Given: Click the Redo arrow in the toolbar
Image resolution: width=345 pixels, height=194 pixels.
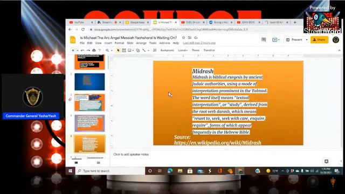Looking at the screenshot, I should click(x=88, y=50).
